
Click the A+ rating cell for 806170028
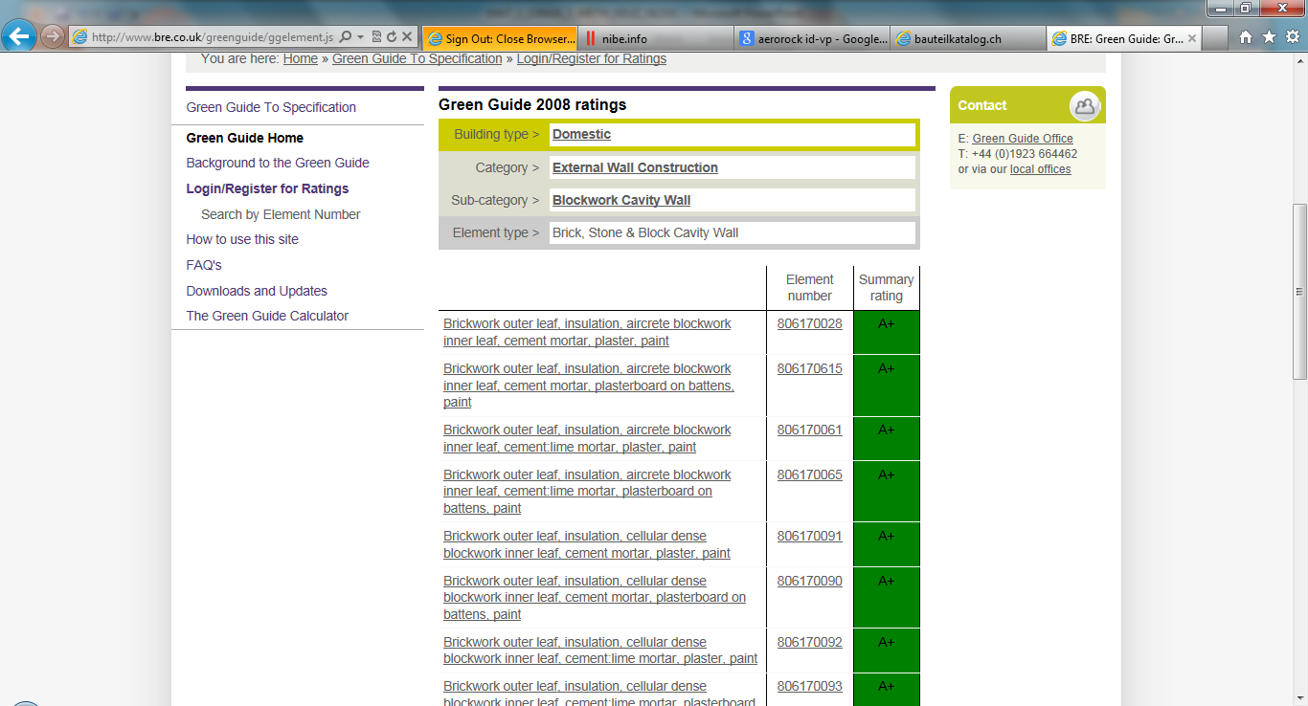[x=887, y=332]
